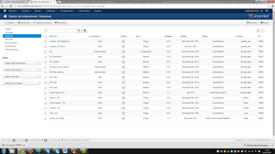The height and width of the screenshot is (154, 275).
Task: Click the Joomla logo icon in menu bar
Action: click(5, 11)
